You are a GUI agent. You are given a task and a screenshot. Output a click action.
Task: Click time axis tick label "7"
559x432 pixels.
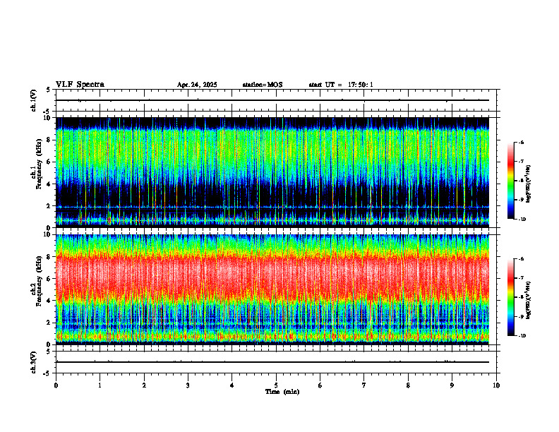[364, 385]
